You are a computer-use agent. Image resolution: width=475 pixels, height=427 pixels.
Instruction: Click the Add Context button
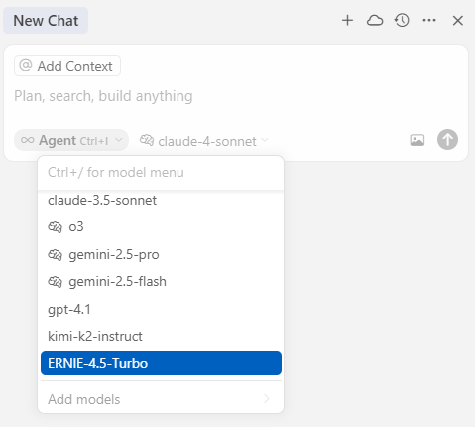pos(67,66)
